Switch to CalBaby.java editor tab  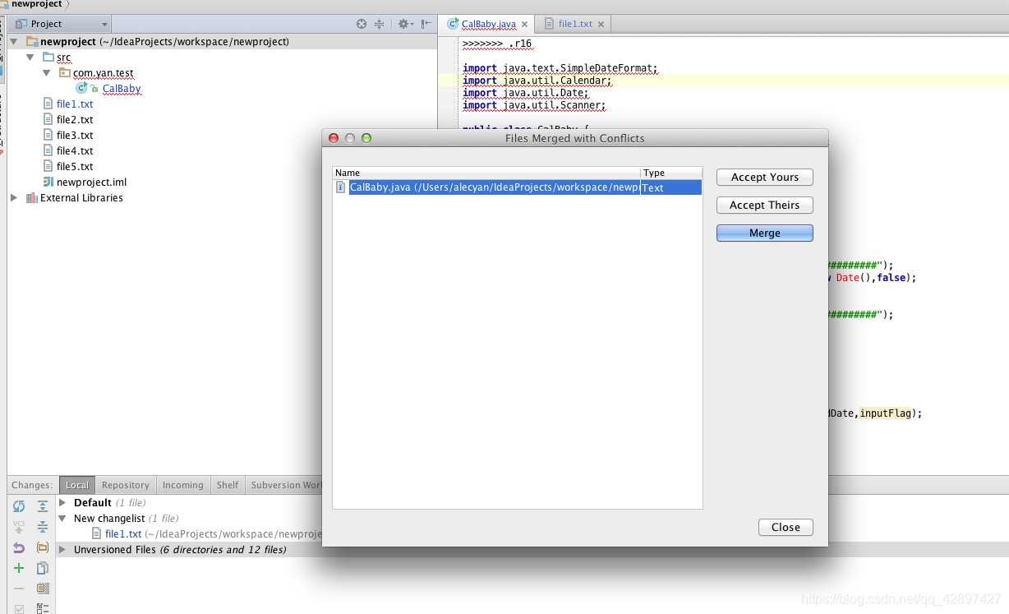489,24
